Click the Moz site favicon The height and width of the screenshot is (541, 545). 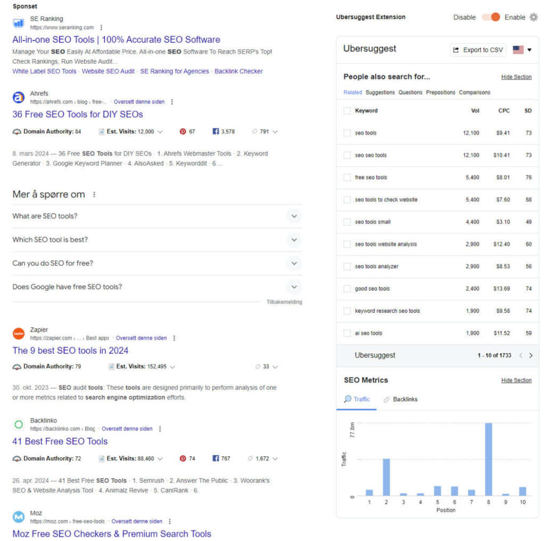point(19,517)
